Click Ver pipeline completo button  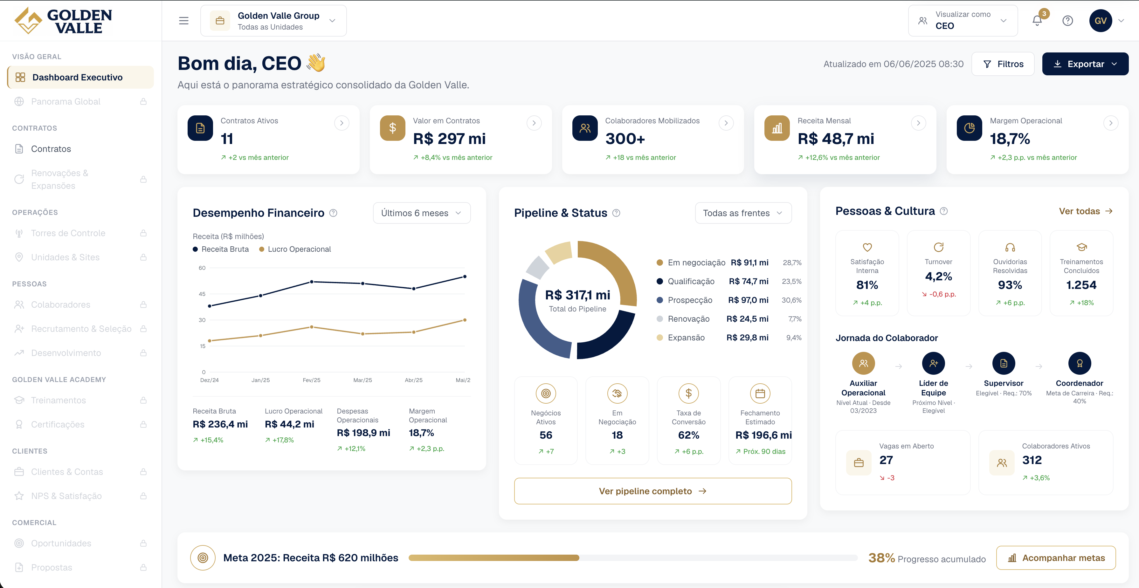[x=652, y=491]
